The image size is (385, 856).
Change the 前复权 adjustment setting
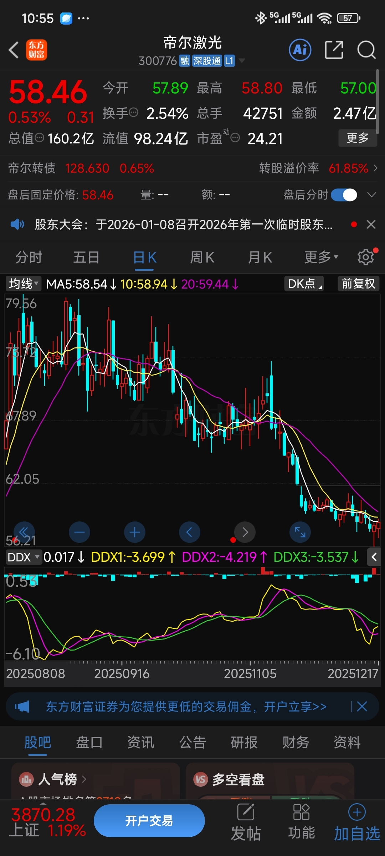(359, 284)
